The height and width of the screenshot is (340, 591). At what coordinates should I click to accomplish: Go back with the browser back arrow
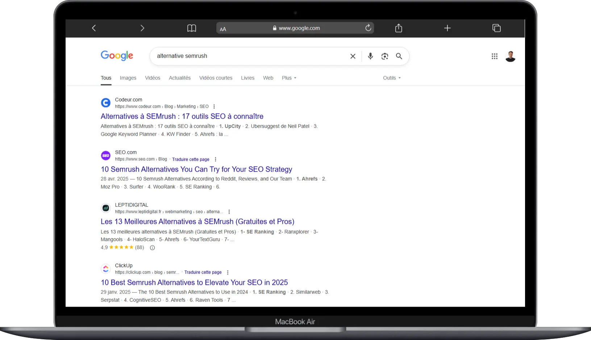(94, 28)
